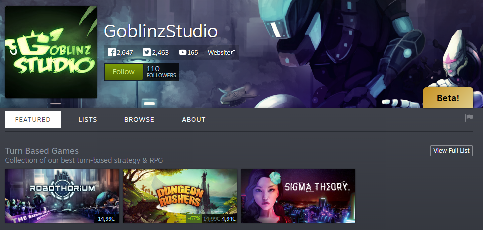This screenshot has width=483, height=230.
Task: Click the GoblinzStudio logo avatar
Action: [51, 52]
